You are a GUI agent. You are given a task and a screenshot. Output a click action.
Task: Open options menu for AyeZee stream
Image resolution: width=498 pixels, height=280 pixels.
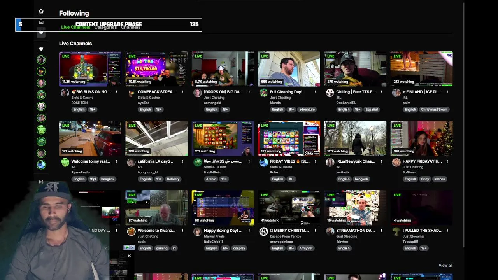pos(182,92)
